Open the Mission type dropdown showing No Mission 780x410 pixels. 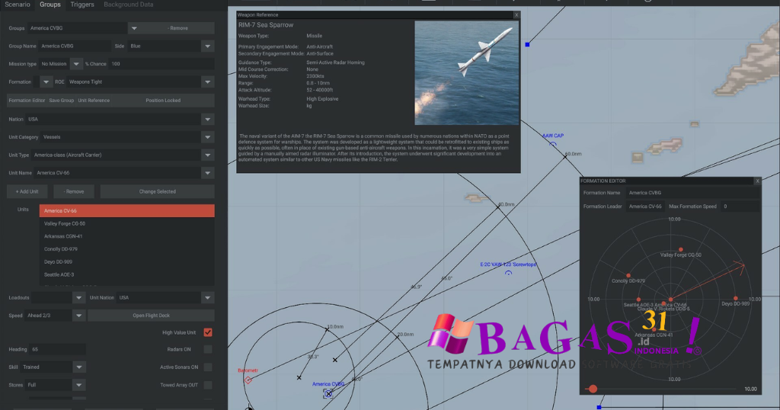coord(76,64)
